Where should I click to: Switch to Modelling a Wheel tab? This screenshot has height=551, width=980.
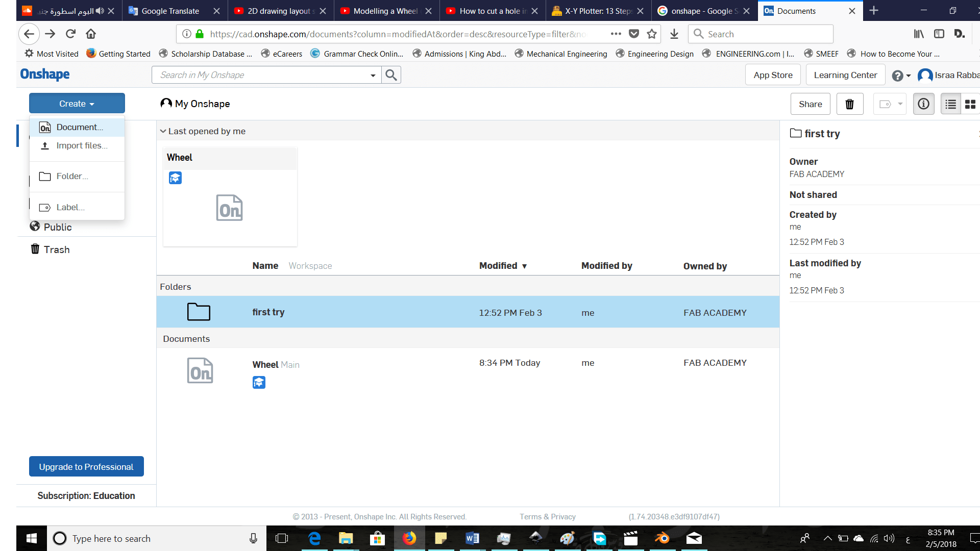(385, 11)
